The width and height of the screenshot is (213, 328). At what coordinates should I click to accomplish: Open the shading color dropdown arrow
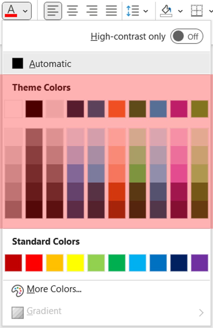(x=180, y=11)
